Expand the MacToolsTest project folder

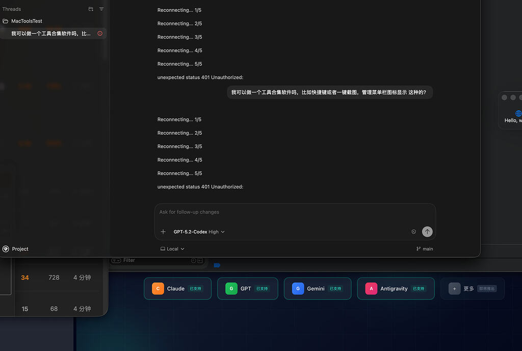click(x=22, y=21)
